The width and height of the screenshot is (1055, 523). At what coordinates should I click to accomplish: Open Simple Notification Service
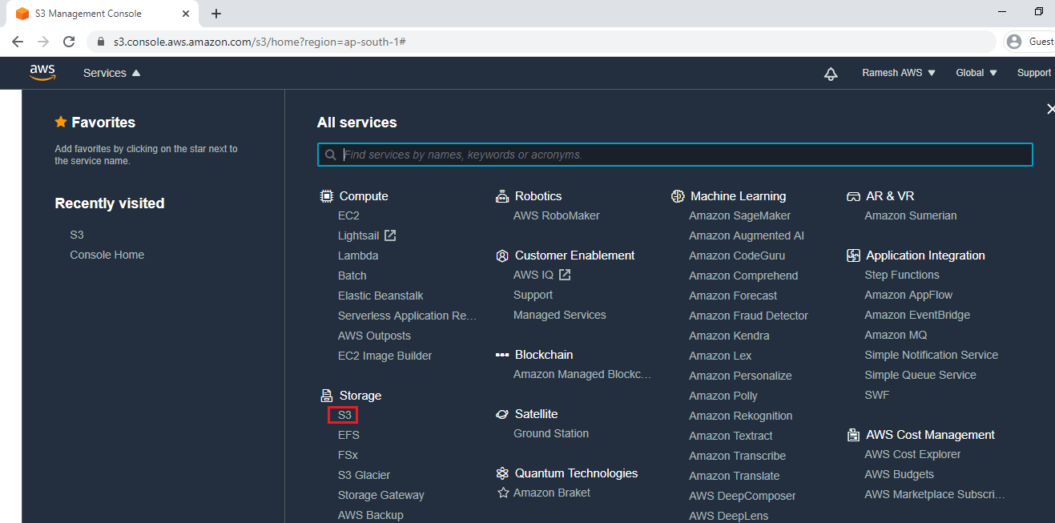932,355
